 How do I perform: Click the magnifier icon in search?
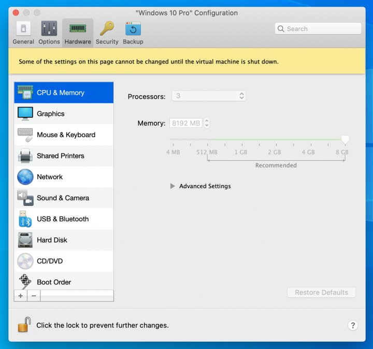pos(281,29)
